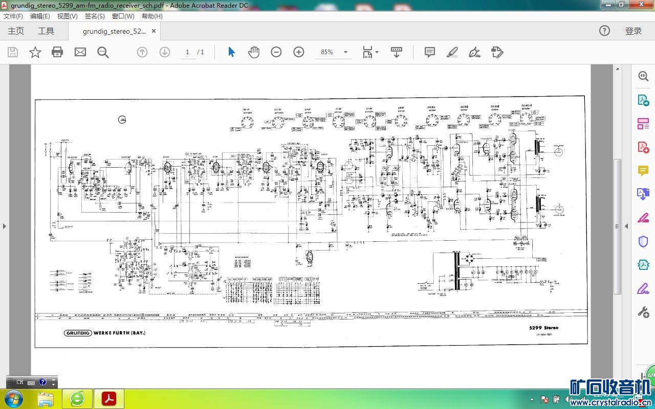The height and width of the screenshot is (409, 655).
Task: Click the zoom out minus button
Action: click(276, 52)
